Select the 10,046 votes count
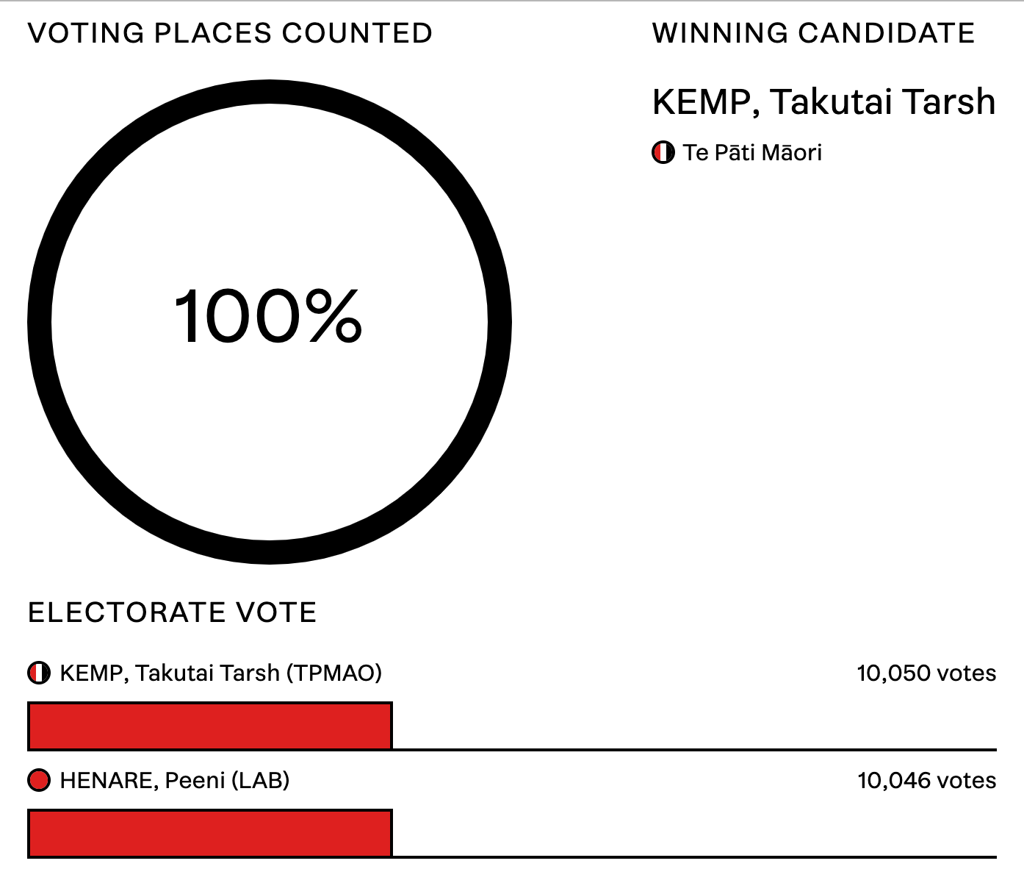The width and height of the screenshot is (1024, 869). pyautogui.click(x=926, y=780)
